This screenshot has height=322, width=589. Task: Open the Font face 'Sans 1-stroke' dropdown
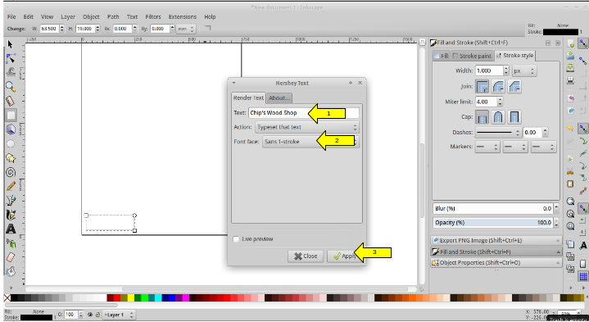coord(310,141)
